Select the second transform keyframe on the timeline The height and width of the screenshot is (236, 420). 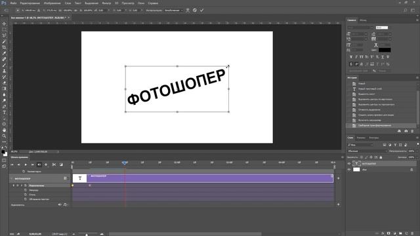click(x=90, y=185)
